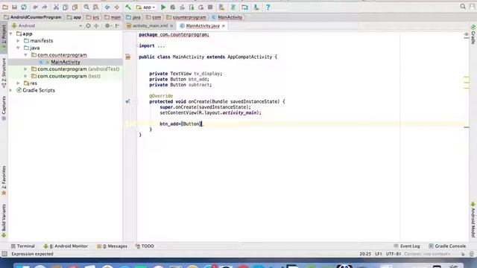Toggle the Captures side panel tab
This screenshot has height=268, width=477.
(x=4, y=108)
